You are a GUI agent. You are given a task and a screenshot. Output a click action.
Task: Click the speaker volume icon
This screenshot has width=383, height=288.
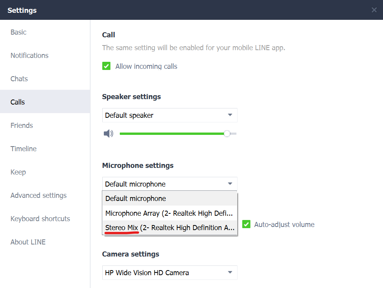[x=108, y=134]
